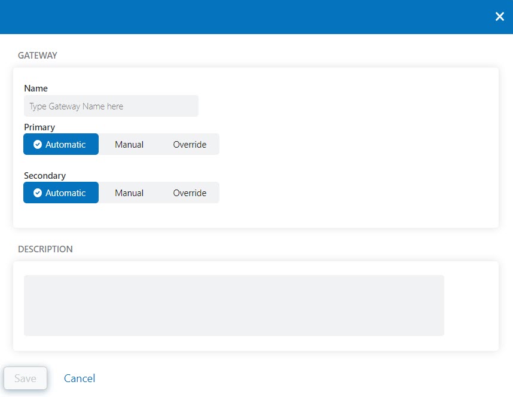Image resolution: width=513 pixels, height=397 pixels.
Task: Click inside the Description text area
Action: [233, 305]
